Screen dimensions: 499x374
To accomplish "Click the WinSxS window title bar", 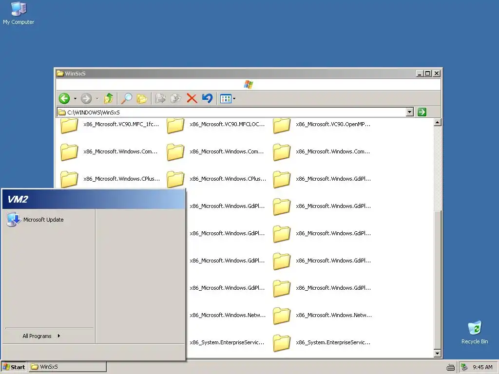I will 235,74.
